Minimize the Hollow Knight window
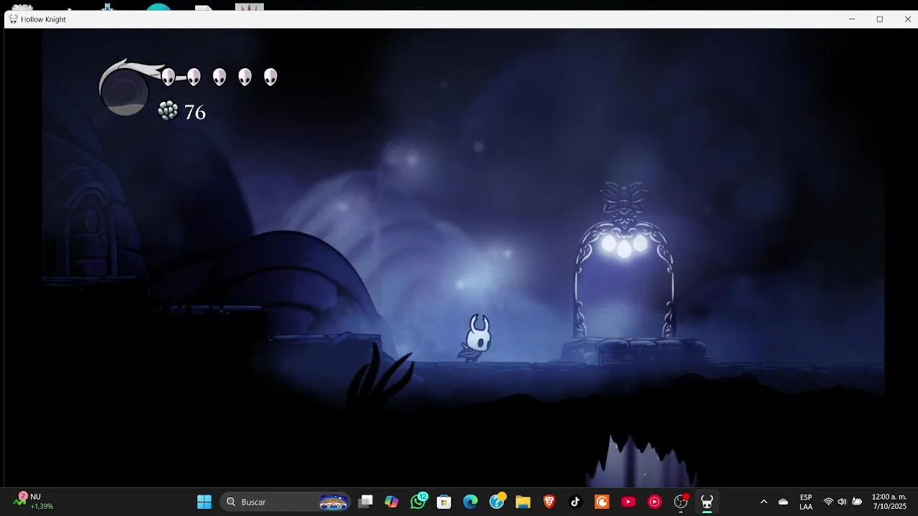 [852, 19]
